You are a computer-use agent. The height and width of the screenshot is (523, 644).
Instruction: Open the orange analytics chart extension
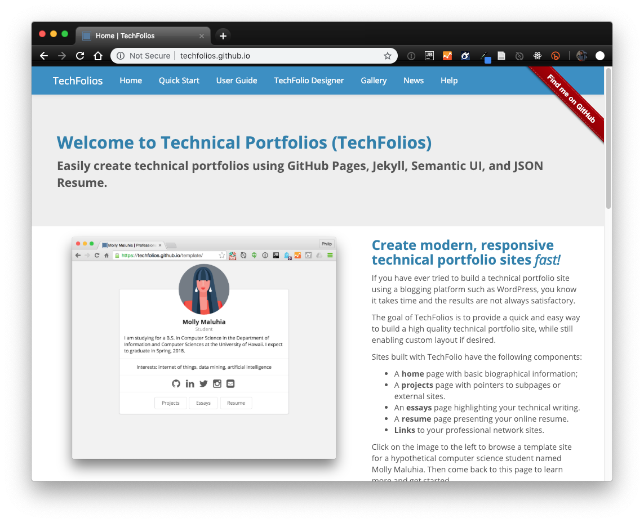click(x=447, y=56)
